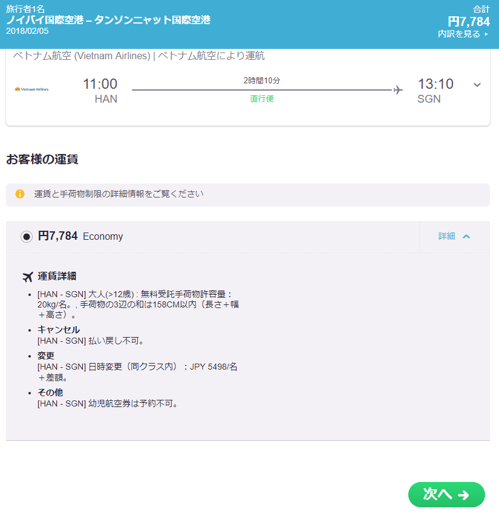Click the green 直行便 label

(x=262, y=98)
